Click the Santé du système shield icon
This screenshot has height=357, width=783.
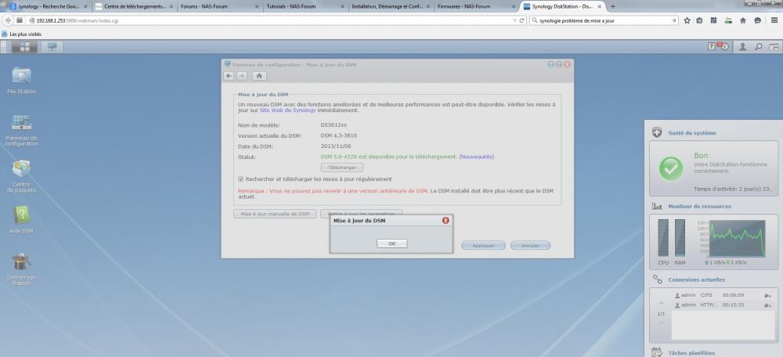657,132
